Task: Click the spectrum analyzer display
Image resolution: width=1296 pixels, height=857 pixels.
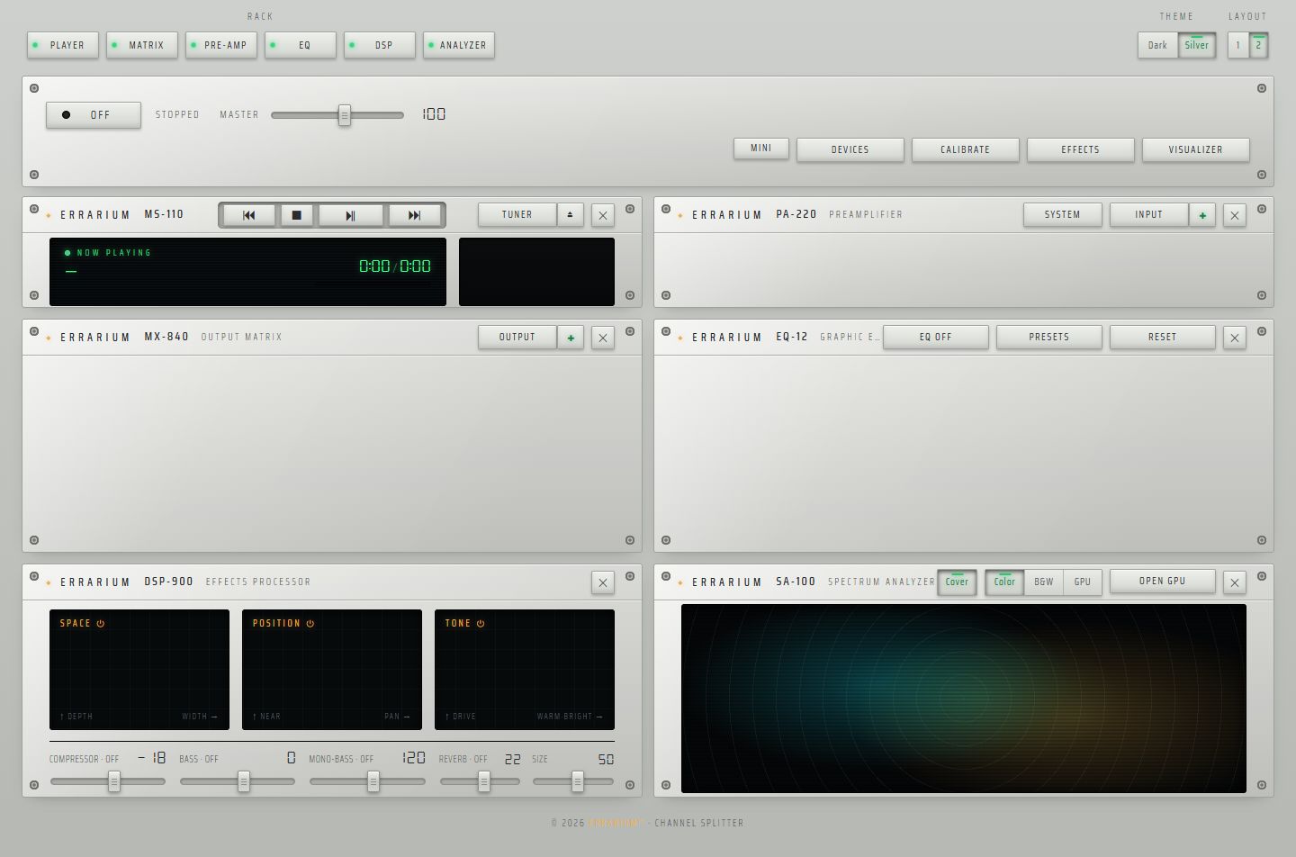Action: [964, 699]
